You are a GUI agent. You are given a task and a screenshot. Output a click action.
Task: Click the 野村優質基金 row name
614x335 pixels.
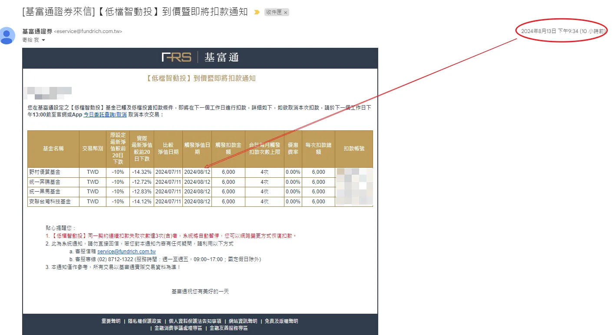tap(45, 172)
